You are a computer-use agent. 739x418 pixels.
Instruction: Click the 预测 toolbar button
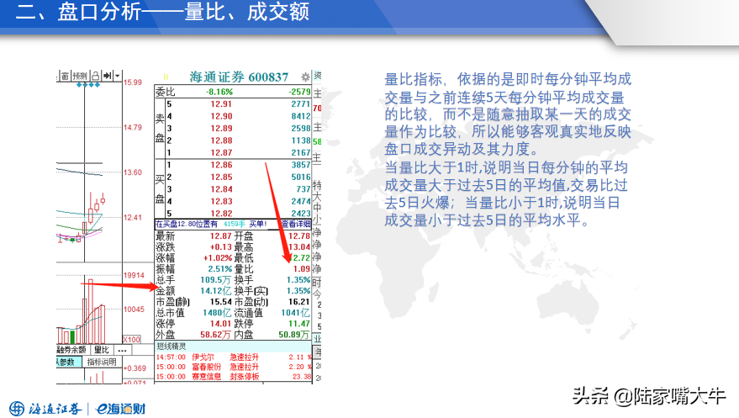80,76
